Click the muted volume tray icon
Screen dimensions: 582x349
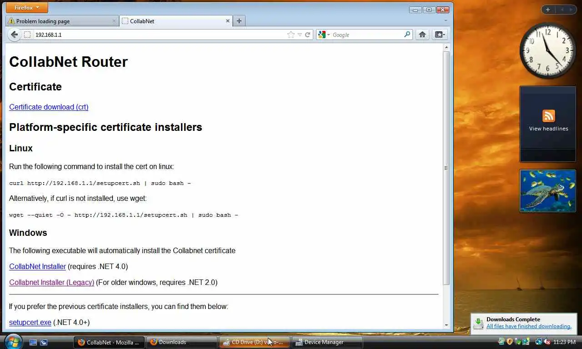(547, 342)
